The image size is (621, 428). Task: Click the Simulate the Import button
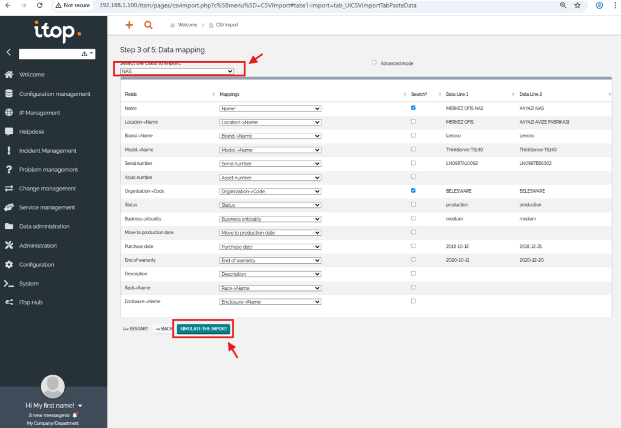204,329
